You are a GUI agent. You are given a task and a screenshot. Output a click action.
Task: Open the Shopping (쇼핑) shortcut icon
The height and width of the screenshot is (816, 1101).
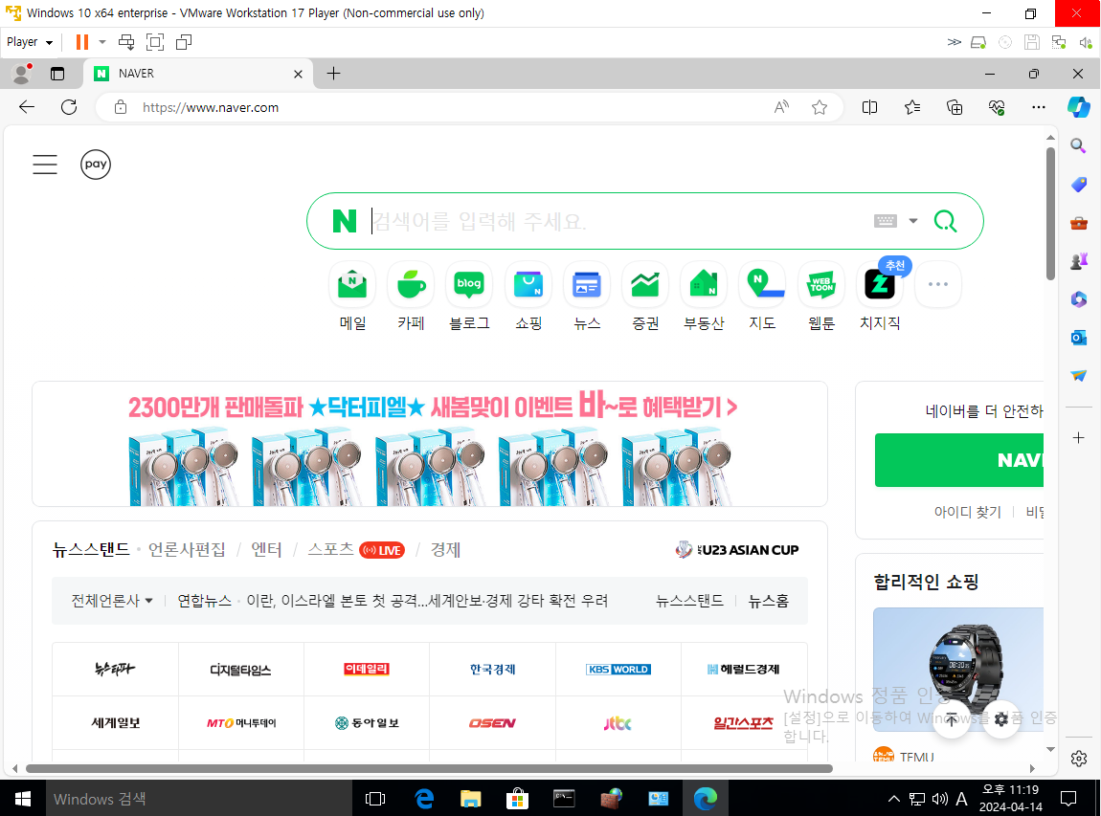click(x=528, y=285)
